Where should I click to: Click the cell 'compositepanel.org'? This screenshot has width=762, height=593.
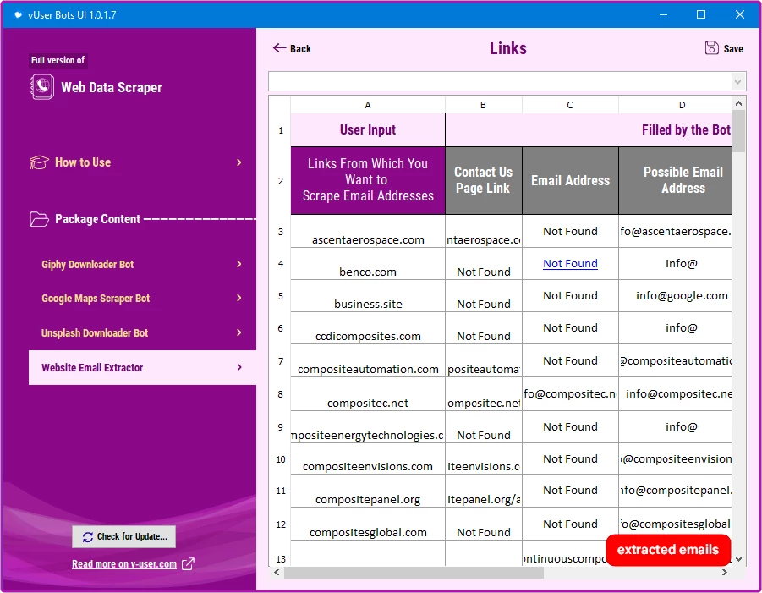click(368, 491)
